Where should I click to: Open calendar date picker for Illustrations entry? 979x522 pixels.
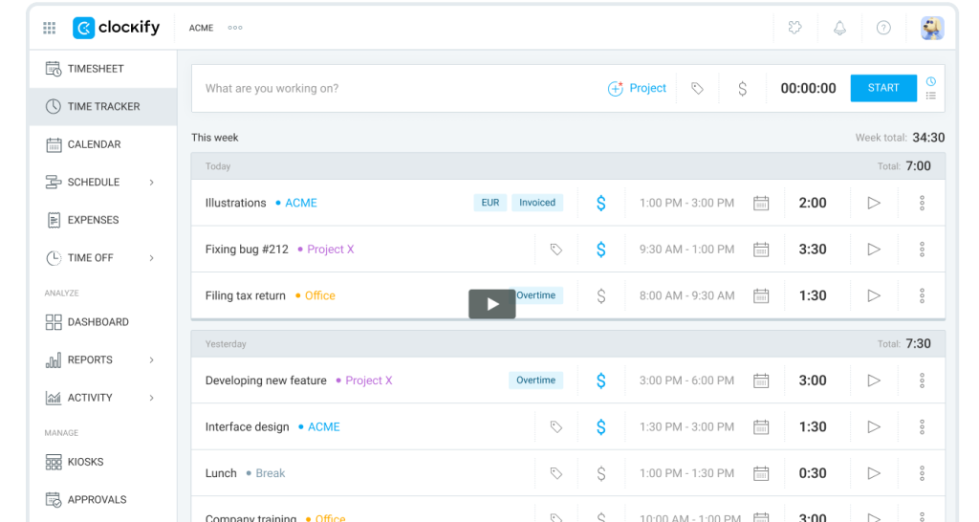pos(760,203)
